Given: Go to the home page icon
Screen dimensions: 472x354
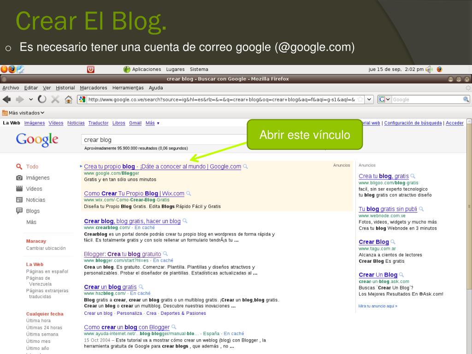Looking at the screenshot, I should tap(69, 100).
